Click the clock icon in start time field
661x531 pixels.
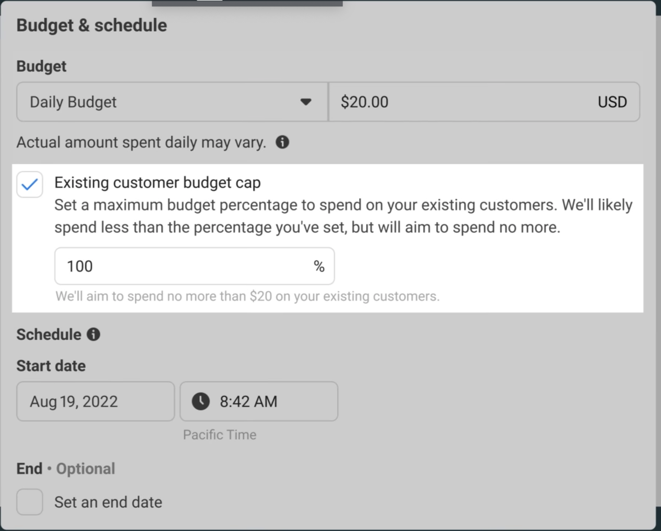pyautogui.click(x=201, y=401)
